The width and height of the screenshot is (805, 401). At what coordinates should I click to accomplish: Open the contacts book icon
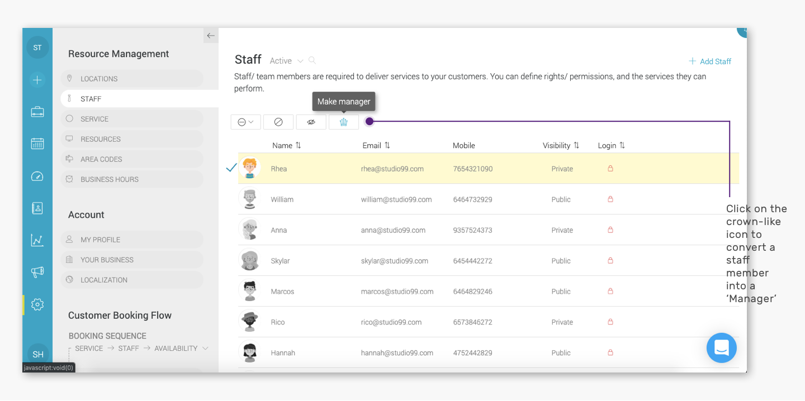[37, 208]
